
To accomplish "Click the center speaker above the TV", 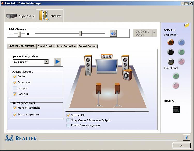I will point(107,56).
